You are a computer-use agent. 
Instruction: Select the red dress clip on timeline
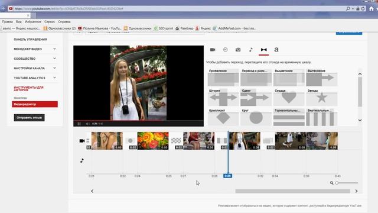198,141
